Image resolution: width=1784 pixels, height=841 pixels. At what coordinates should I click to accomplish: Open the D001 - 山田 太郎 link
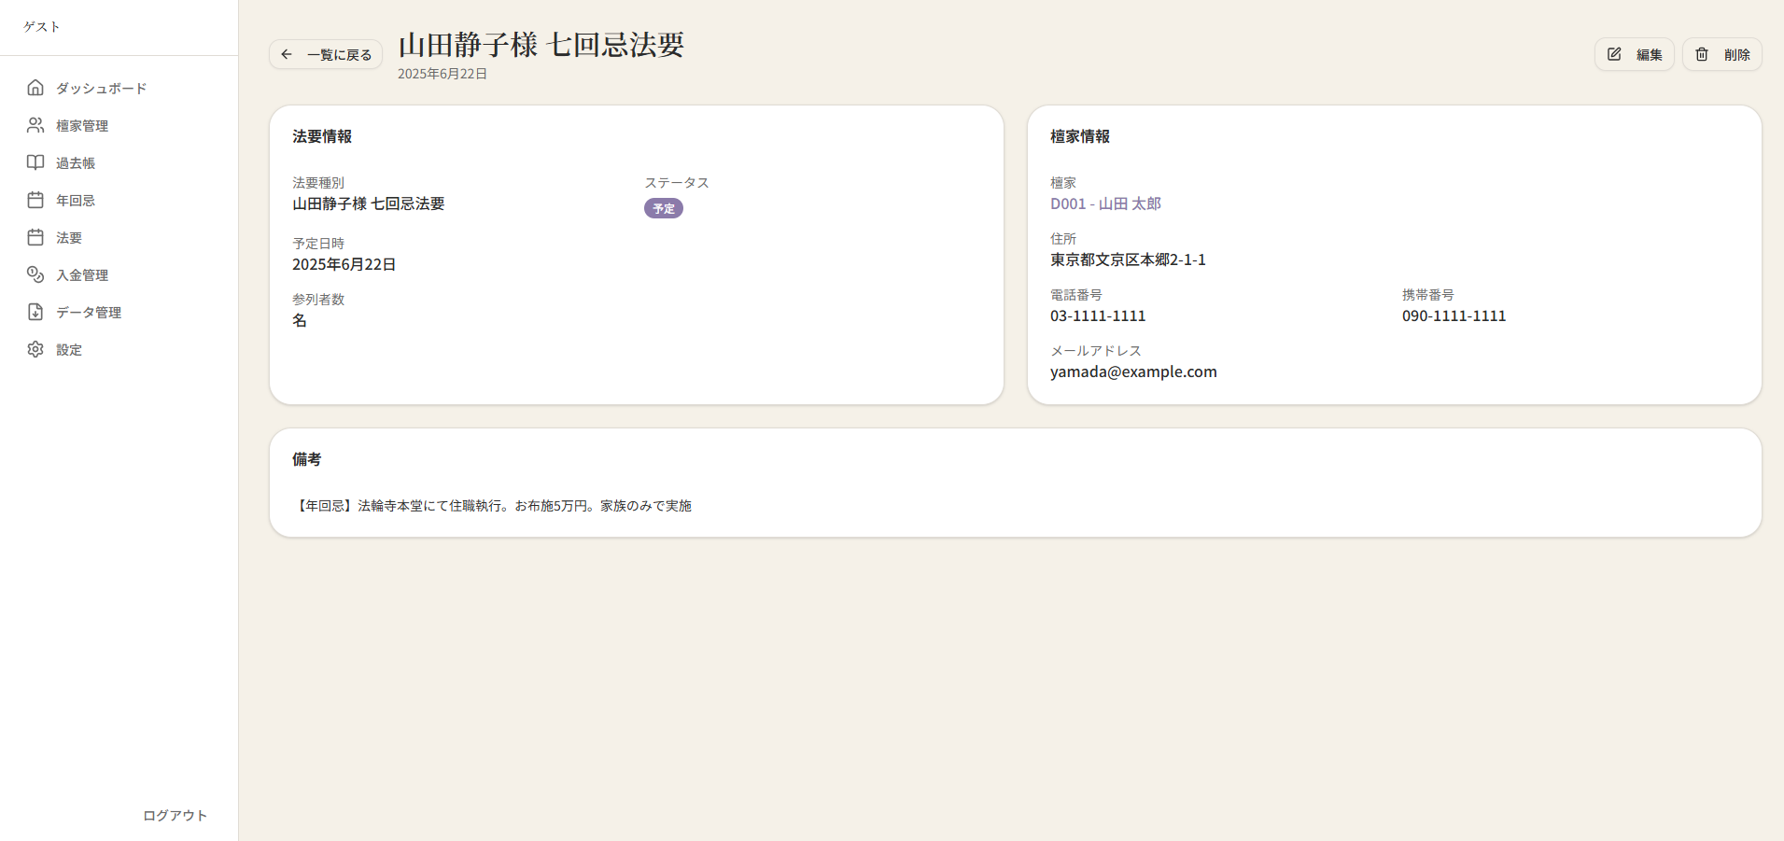click(x=1104, y=203)
